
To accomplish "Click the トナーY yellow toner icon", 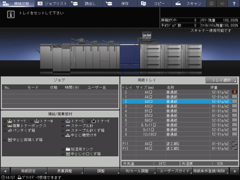I will (x=10, y=121).
